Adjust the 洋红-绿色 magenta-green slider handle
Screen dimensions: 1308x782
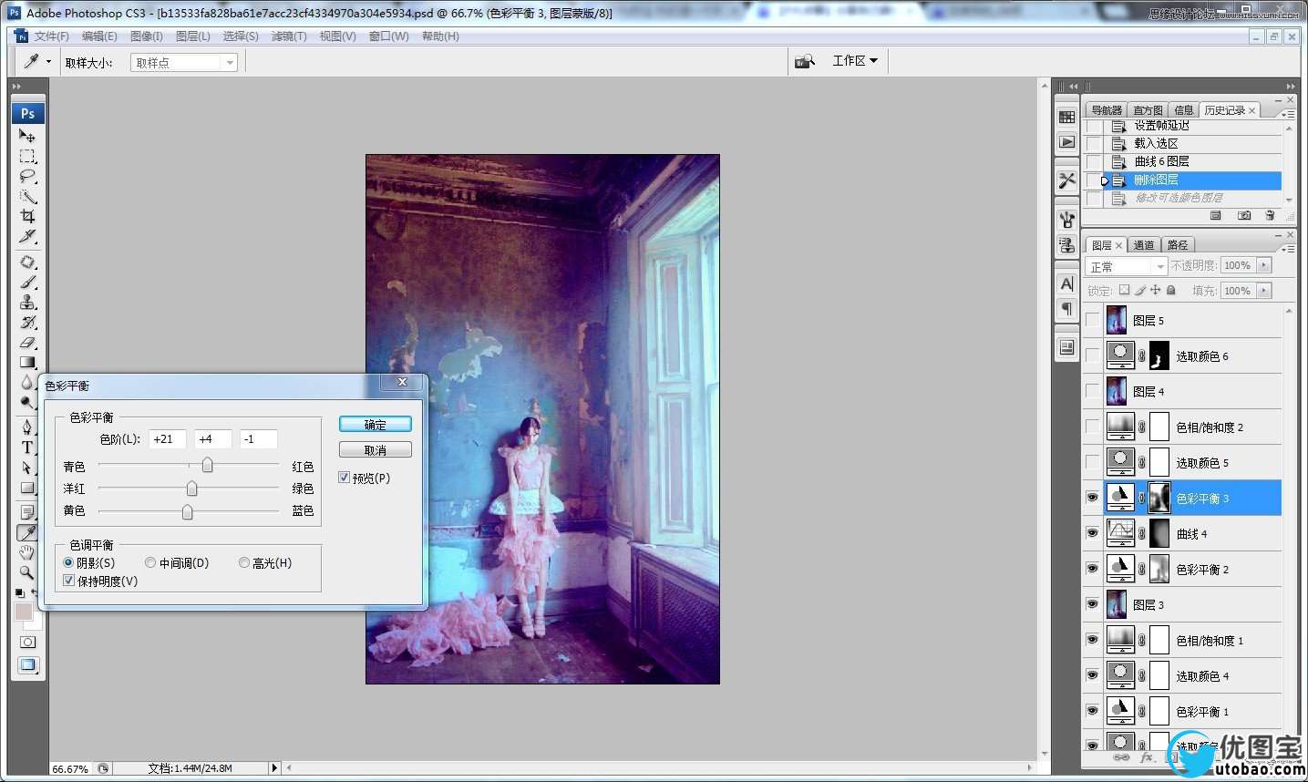[191, 489]
